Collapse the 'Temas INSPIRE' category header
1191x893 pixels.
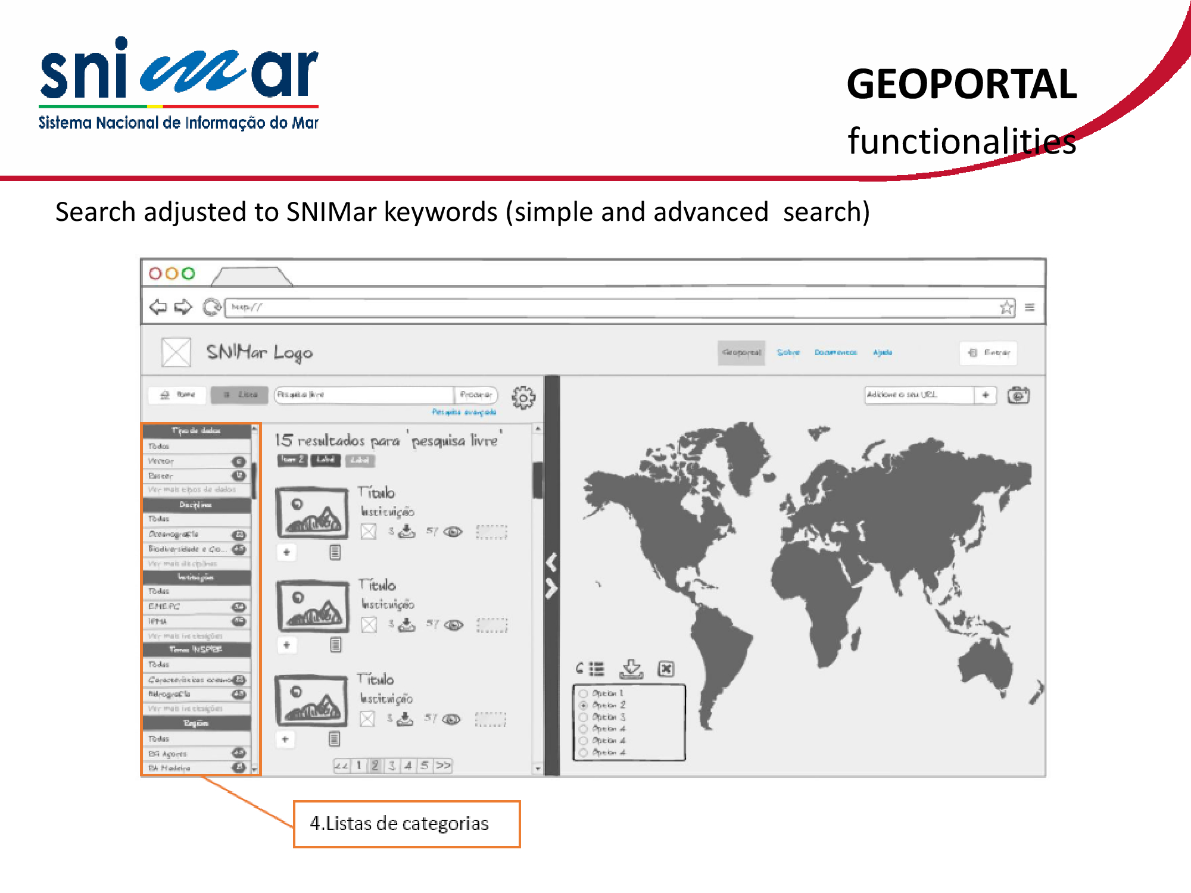tap(197, 650)
